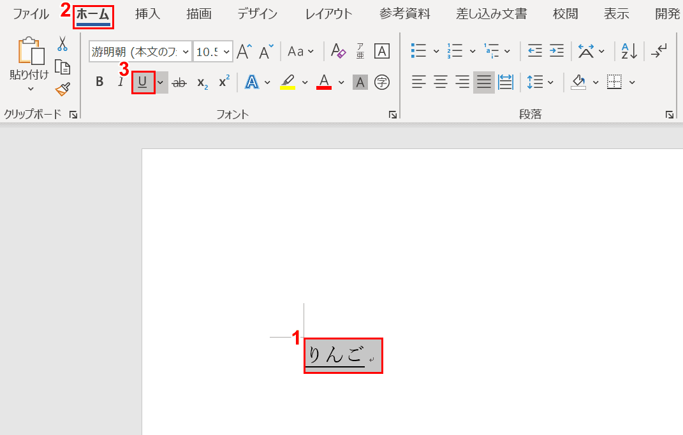
Task: Switch to the 描画 tab
Action: pyautogui.click(x=198, y=14)
